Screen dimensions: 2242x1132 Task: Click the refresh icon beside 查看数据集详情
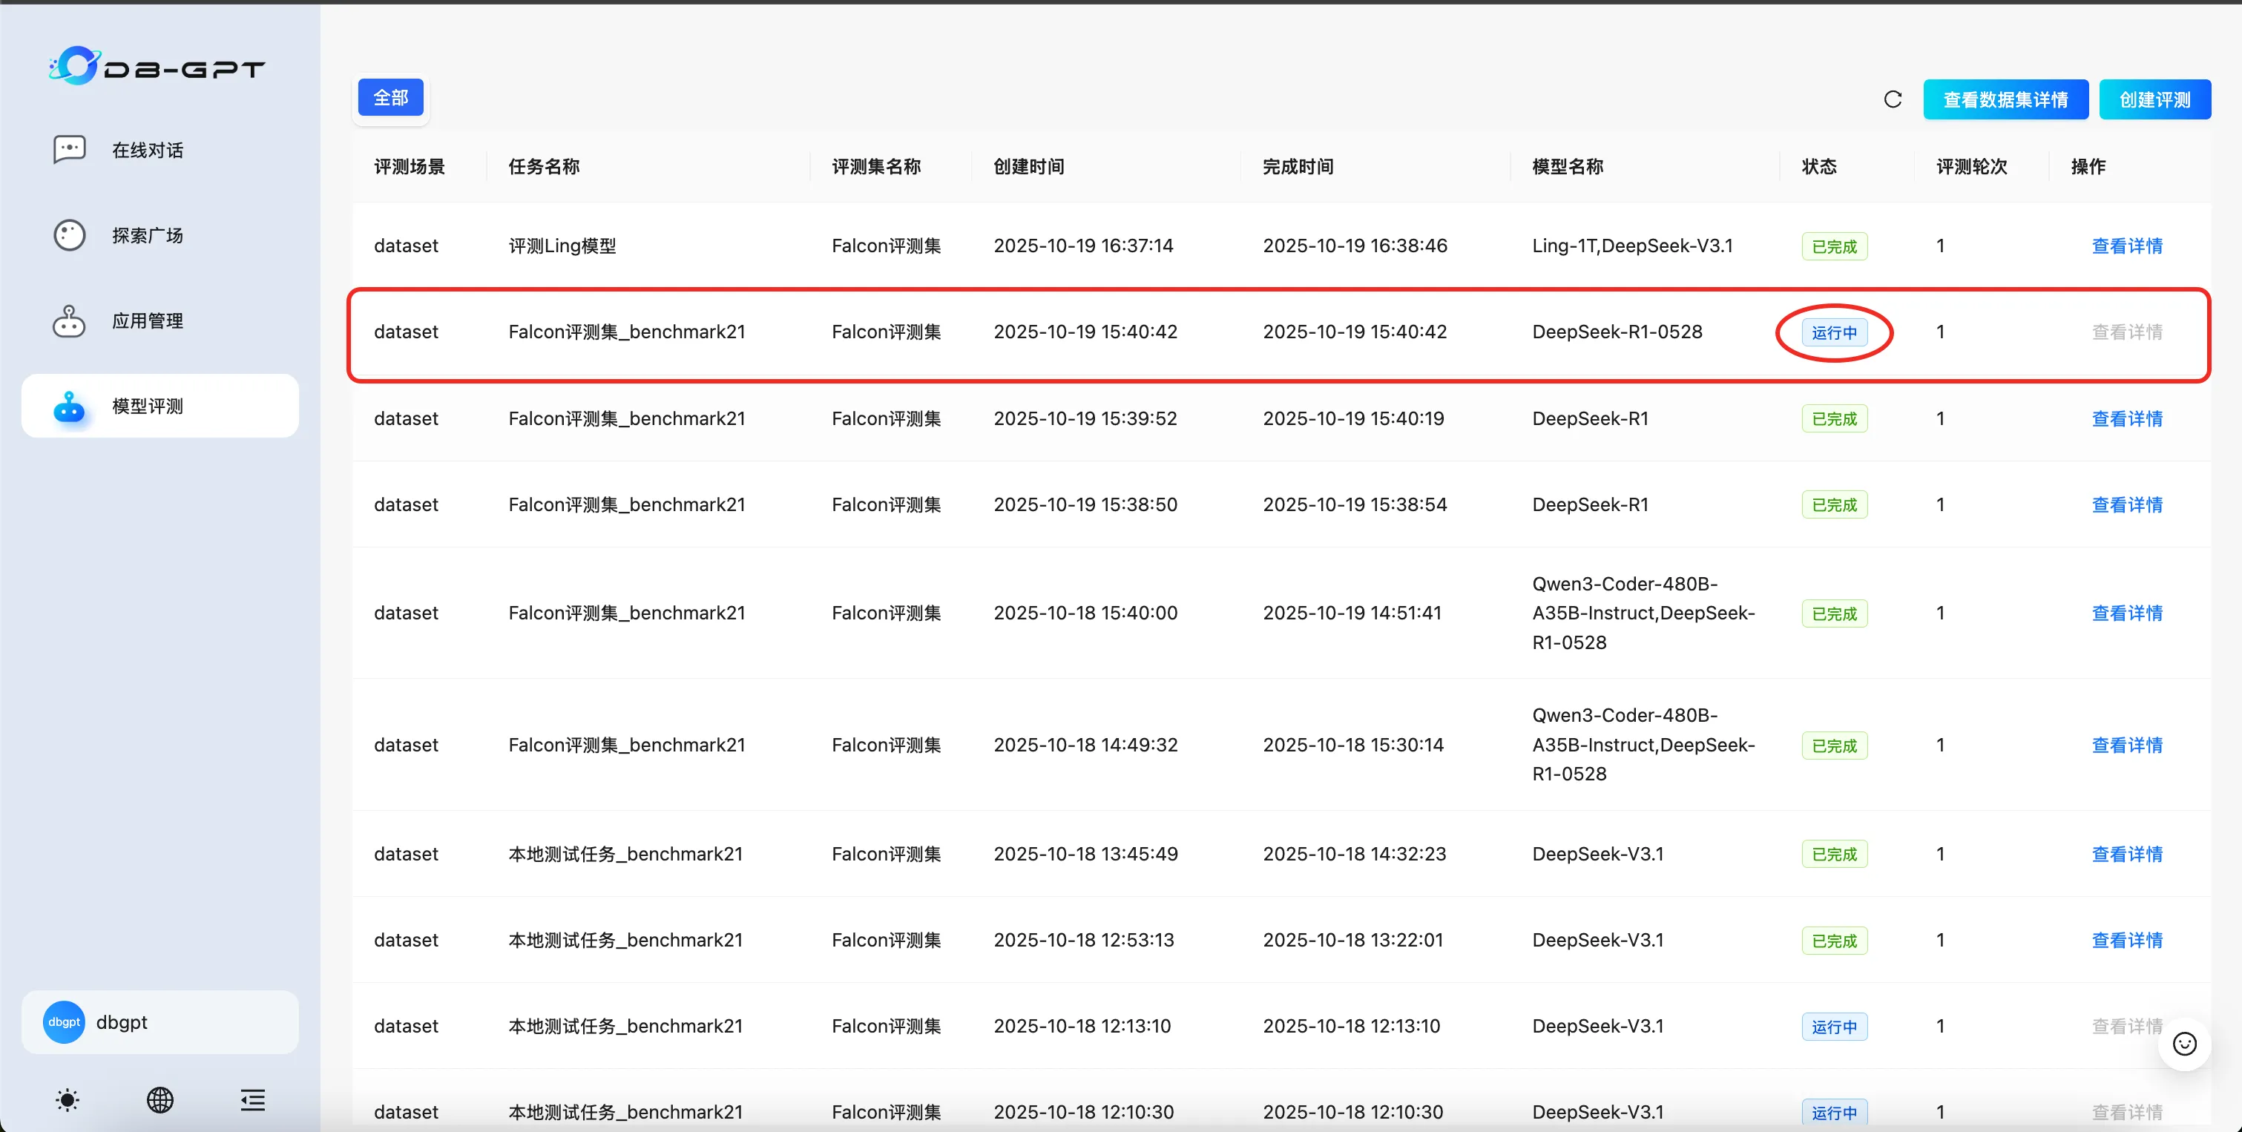[1892, 99]
